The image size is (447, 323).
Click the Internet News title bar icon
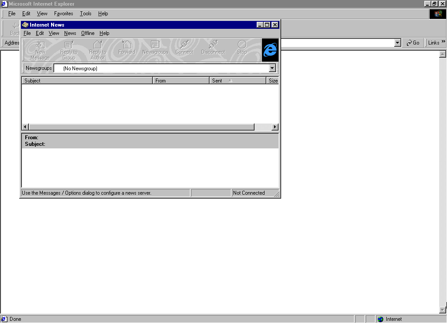tap(25, 25)
